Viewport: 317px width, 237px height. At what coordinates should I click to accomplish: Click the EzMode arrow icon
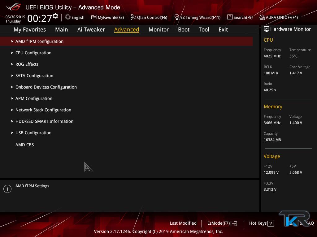coord(234,223)
